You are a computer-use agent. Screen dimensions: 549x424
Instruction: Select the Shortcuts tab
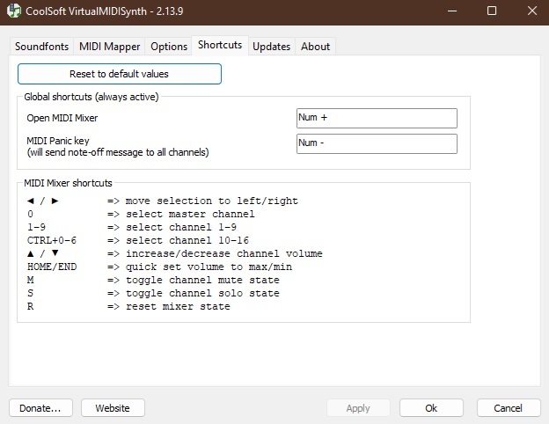[x=220, y=45]
